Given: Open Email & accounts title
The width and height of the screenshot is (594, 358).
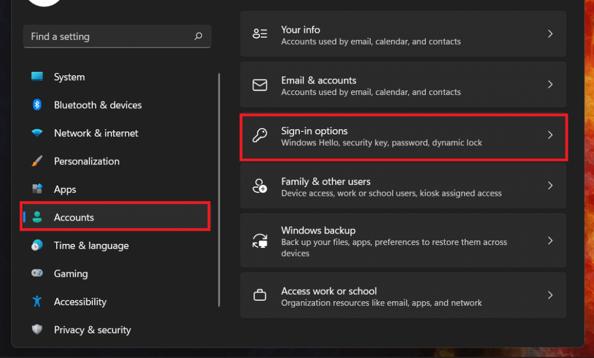Looking at the screenshot, I should (x=318, y=80).
